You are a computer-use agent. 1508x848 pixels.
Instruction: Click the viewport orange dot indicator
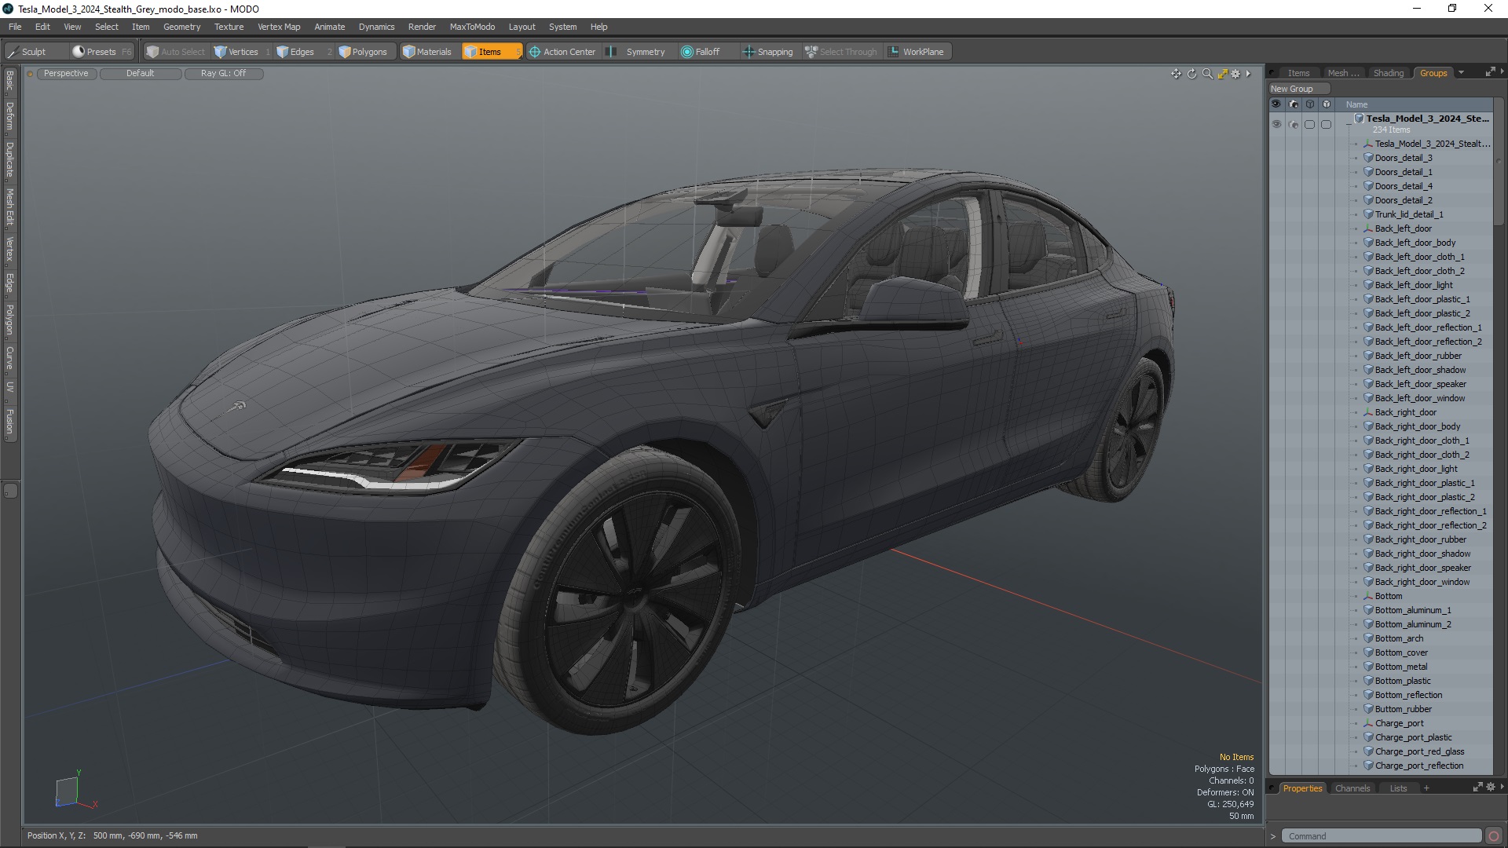[x=30, y=74]
